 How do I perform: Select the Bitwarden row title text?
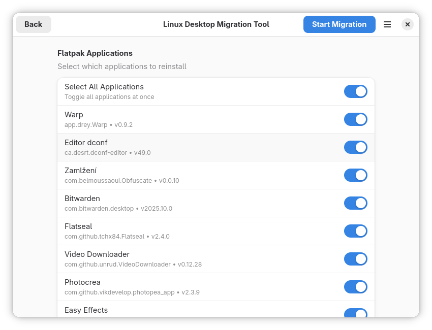point(82,199)
